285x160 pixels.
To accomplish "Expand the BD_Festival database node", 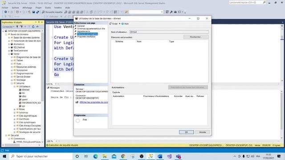I will point(9,48).
